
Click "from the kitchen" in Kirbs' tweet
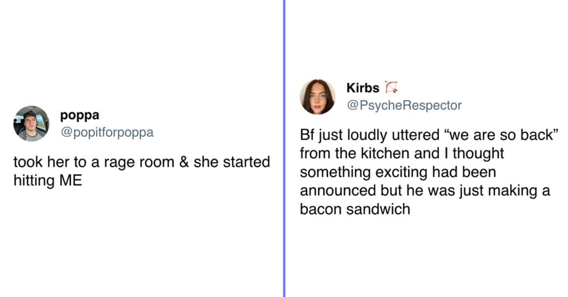point(354,153)
